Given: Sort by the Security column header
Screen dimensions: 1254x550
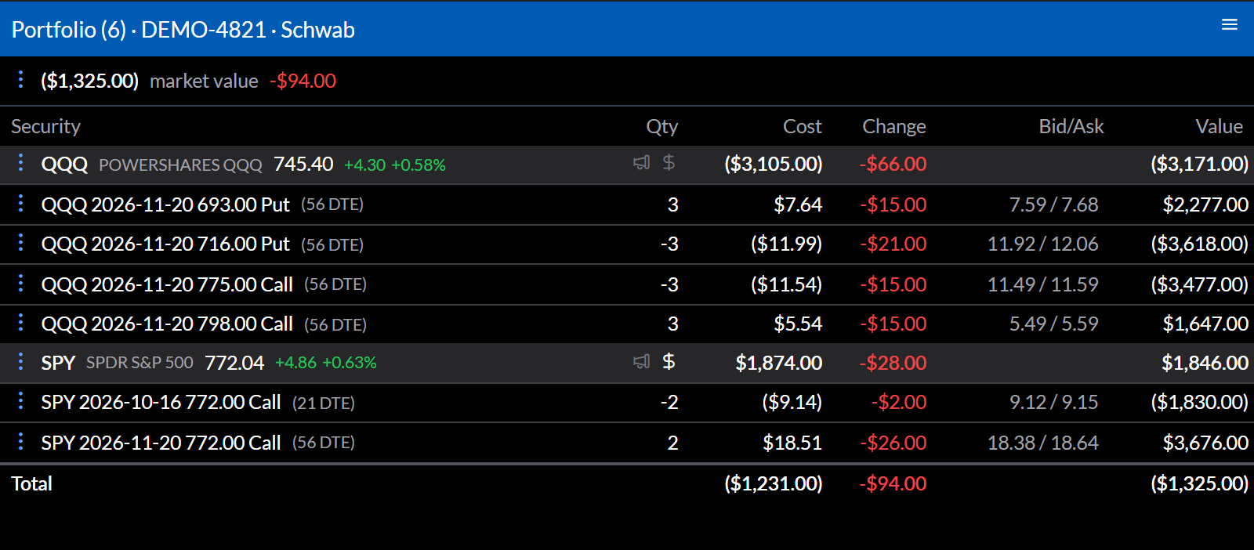Looking at the screenshot, I should pyautogui.click(x=45, y=126).
